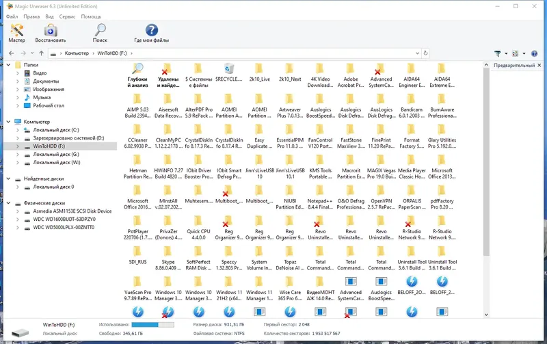This screenshot has height=344, width=547.
Task: Select the Hetman Partition Recovery folder
Action: pyautogui.click(x=138, y=167)
